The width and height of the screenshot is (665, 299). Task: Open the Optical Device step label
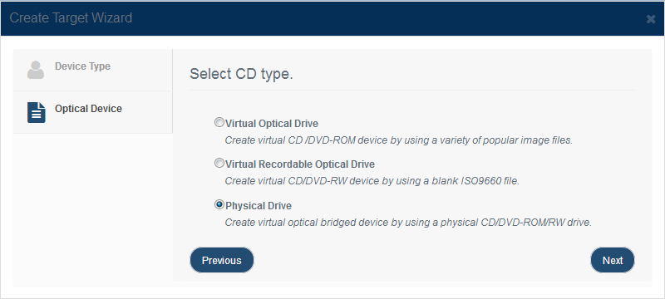tap(88, 109)
